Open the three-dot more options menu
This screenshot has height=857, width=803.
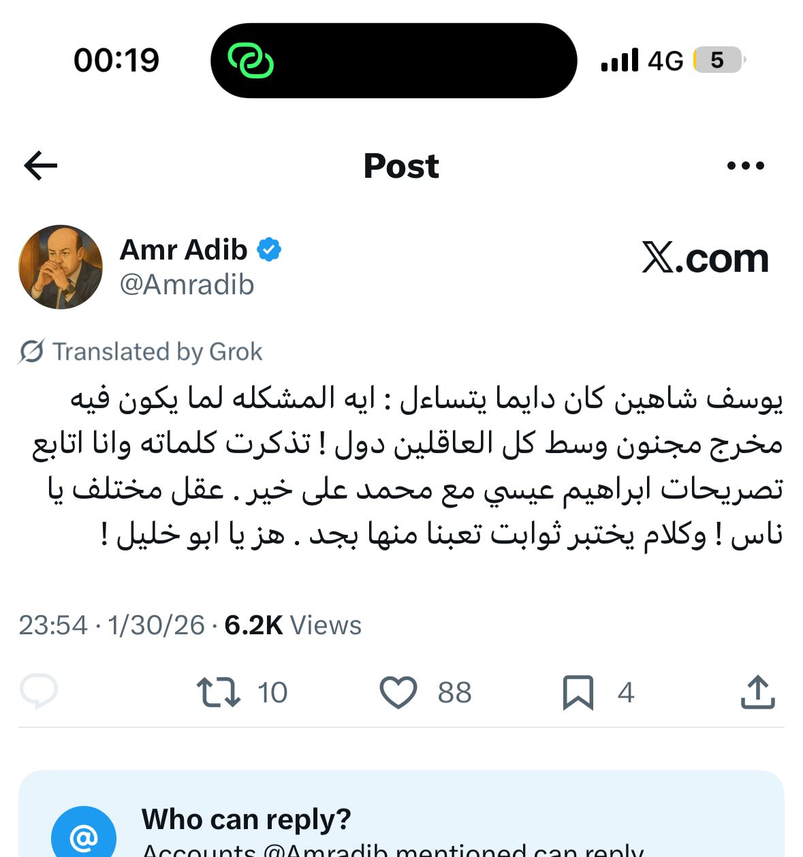click(746, 166)
